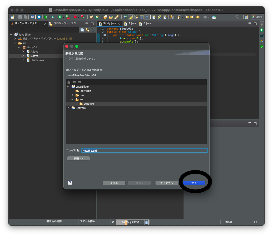Expand the JRE システム・ライブラリー node

(15, 39)
